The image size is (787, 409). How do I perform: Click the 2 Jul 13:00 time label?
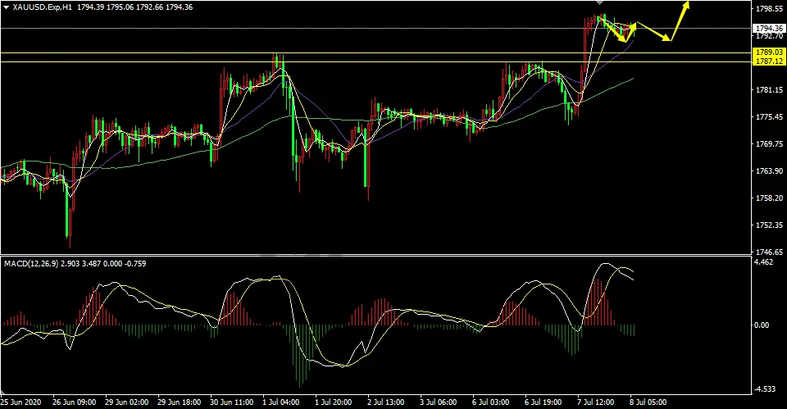tap(386, 402)
